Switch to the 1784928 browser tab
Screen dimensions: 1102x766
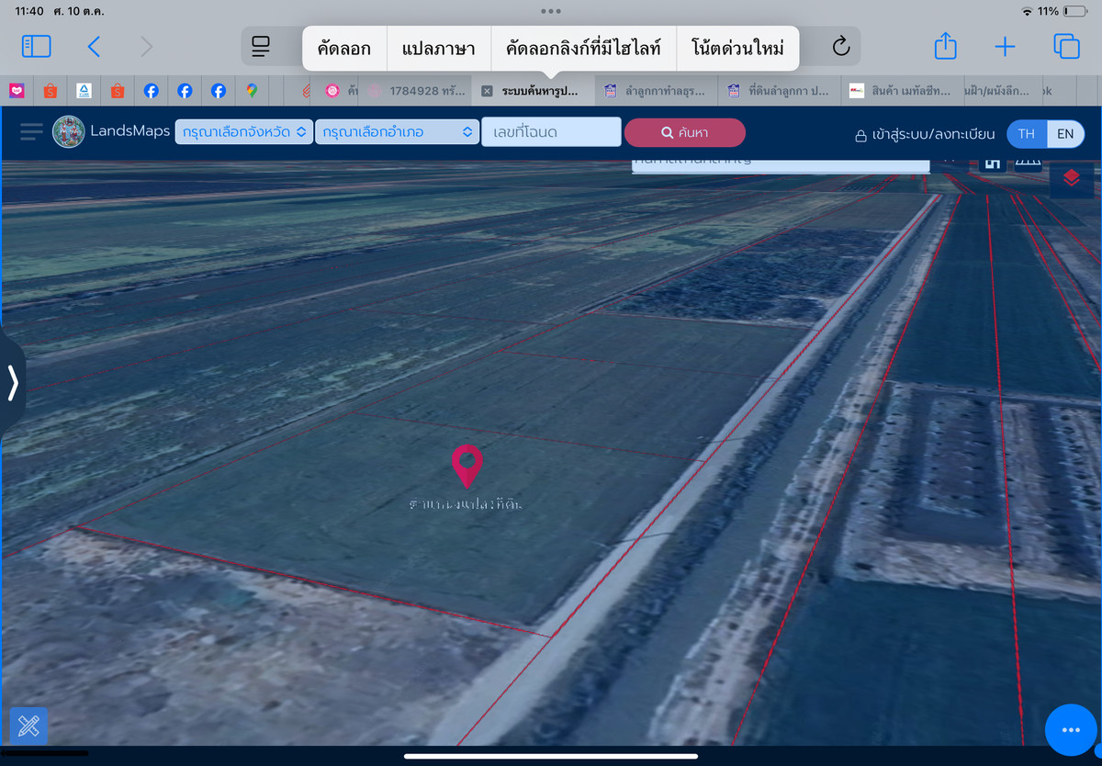coord(419,91)
